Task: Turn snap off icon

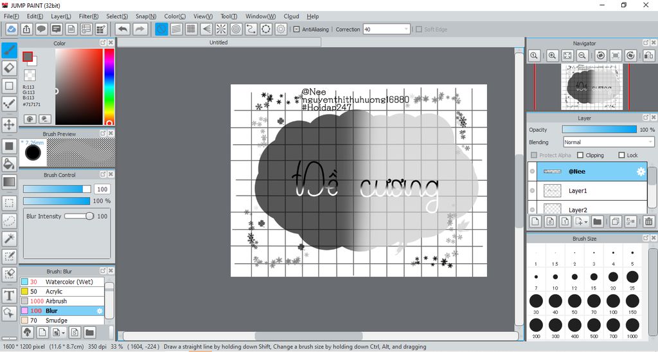Action: [161, 29]
